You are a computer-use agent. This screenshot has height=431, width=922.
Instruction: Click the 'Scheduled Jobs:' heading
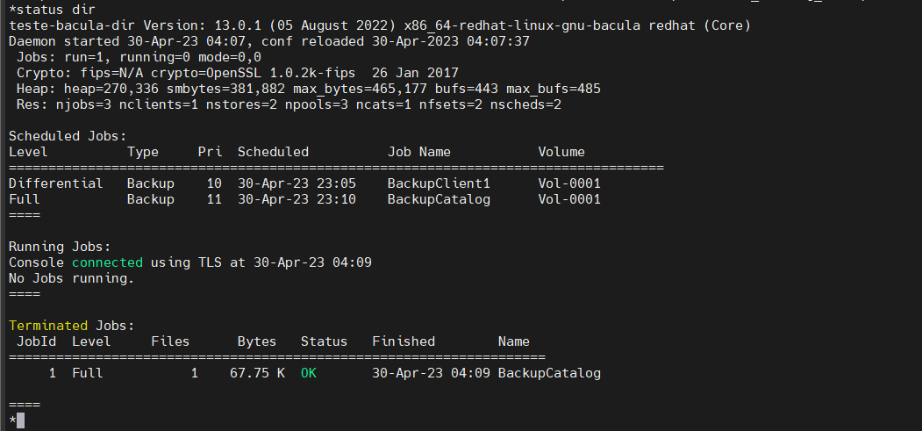pos(68,136)
